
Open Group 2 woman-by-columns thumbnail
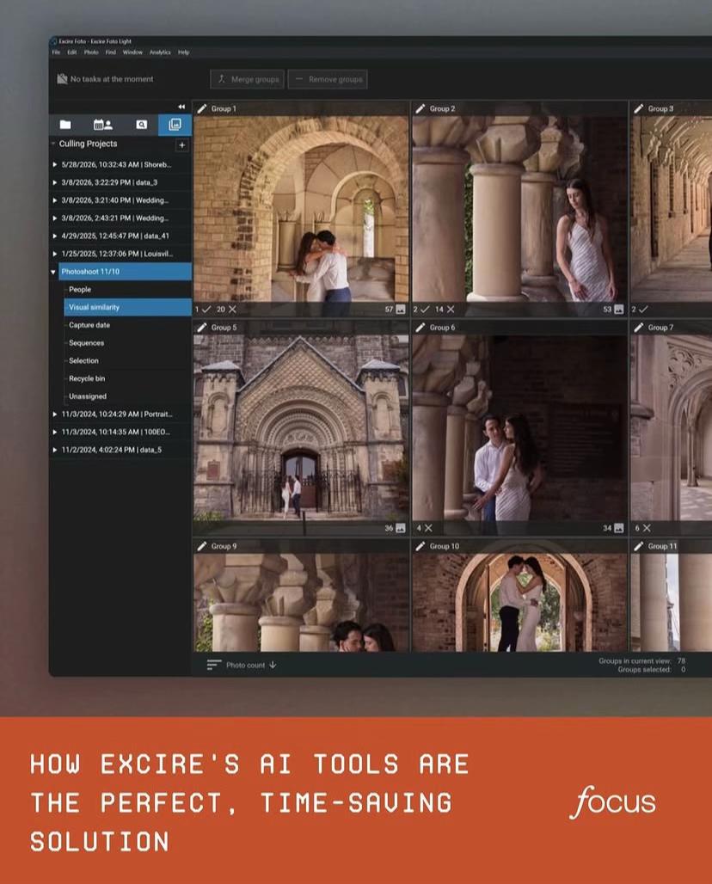(x=519, y=209)
